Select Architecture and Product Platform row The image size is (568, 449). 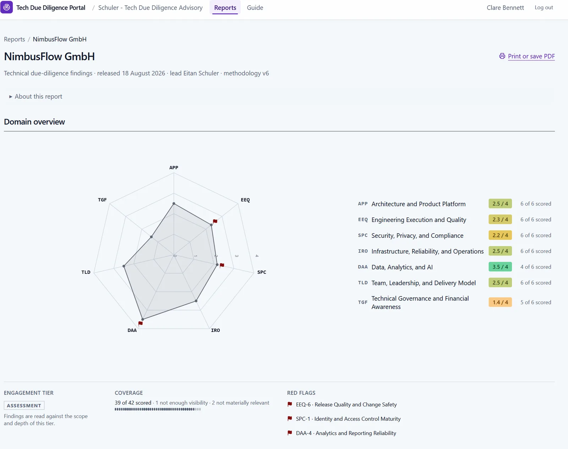pyautogui.click(x=454, y=204)
